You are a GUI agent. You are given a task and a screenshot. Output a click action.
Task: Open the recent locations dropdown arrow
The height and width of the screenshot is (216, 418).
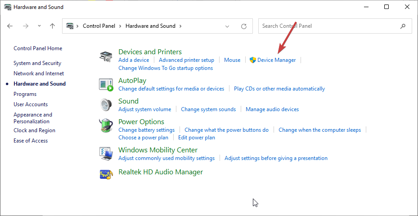click(x=39, y=26)
